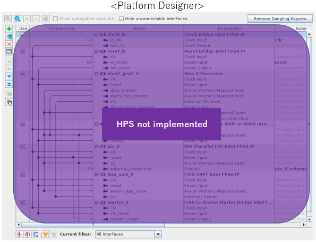Click the Name column header
This screenshot has height=242, width=316.
pyautogui.click(x=139, y=29)
